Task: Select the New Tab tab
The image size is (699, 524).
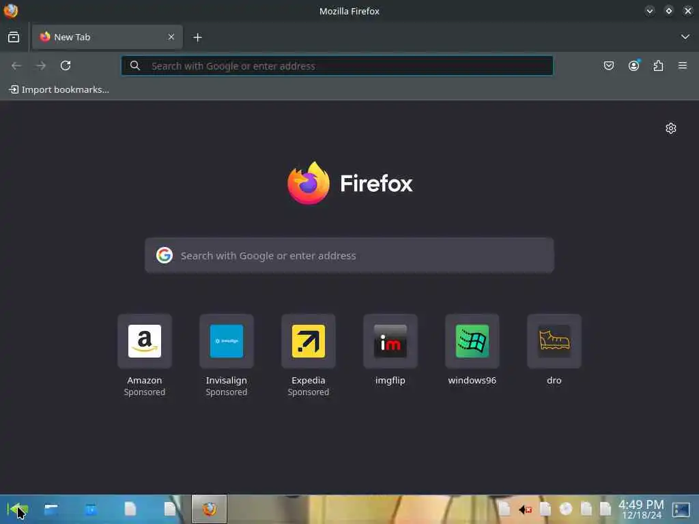Action: (x=107, y=37)
